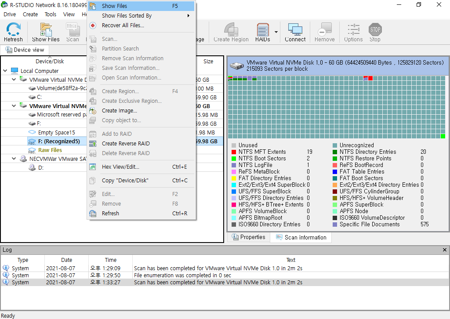Click the Device/Disk column header

[x=50, y=61]
